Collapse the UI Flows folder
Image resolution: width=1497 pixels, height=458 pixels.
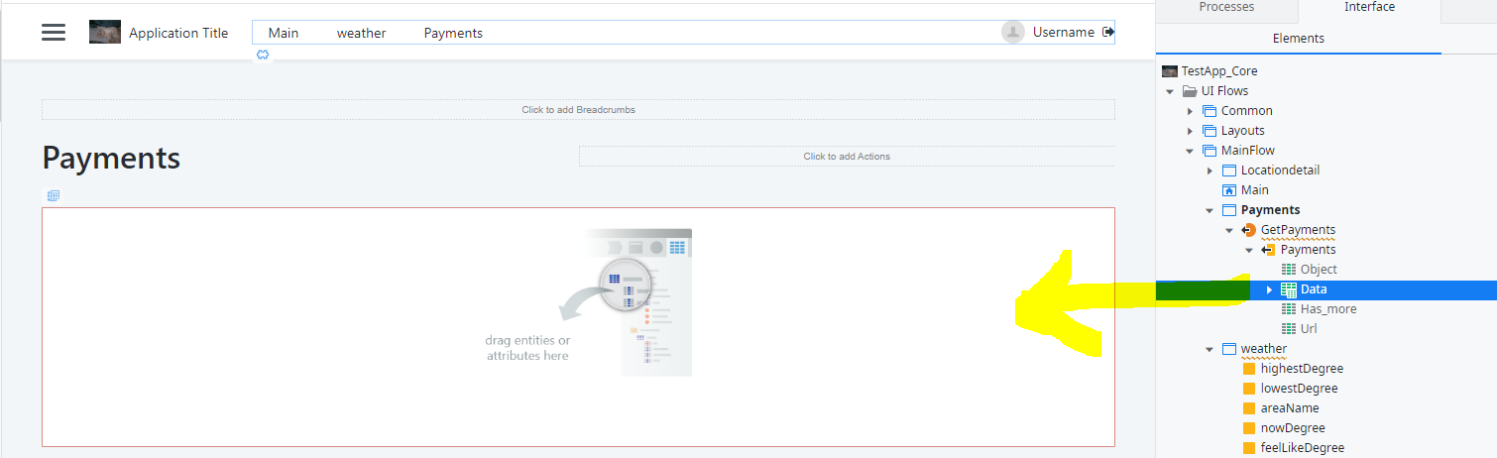[x=1171, y=91]
